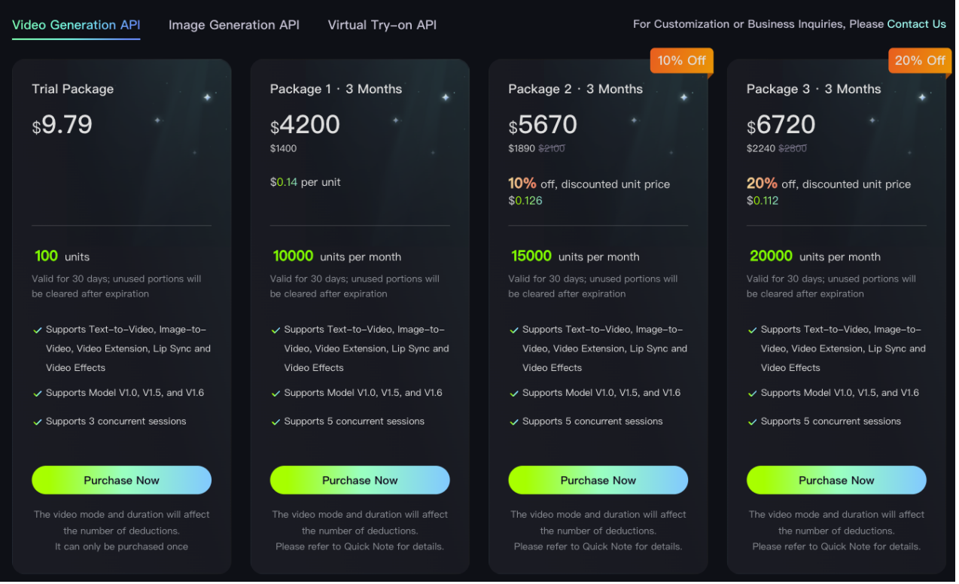
Task: Click Purchase Now for Package 3
Action: 836,480
